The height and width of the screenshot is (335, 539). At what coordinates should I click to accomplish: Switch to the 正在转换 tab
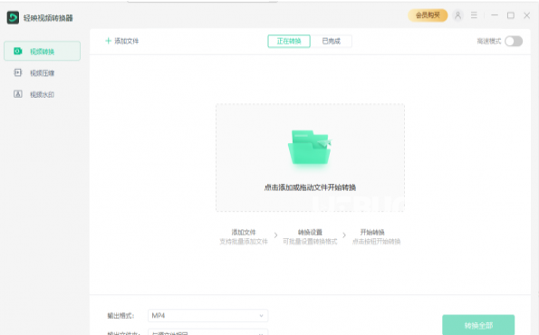click(289, 42)
